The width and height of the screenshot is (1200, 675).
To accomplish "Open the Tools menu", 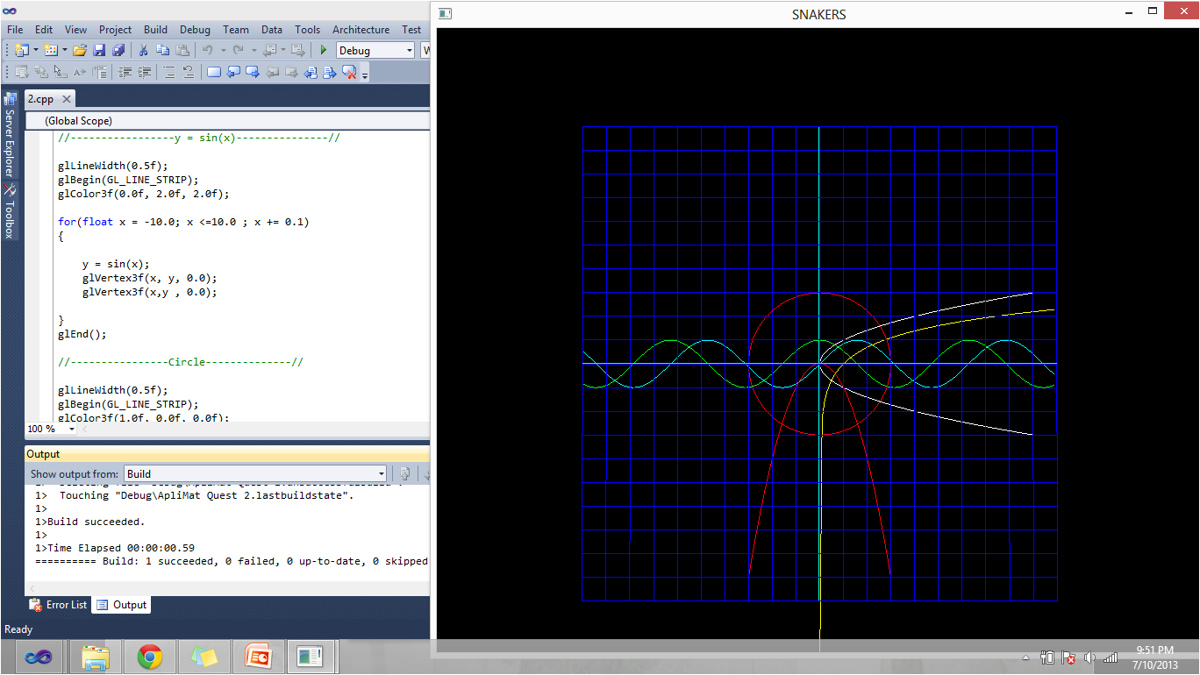I will 308,29.
